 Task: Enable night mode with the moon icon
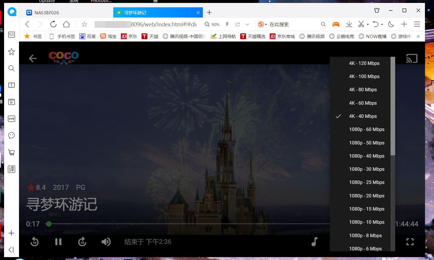391,24
